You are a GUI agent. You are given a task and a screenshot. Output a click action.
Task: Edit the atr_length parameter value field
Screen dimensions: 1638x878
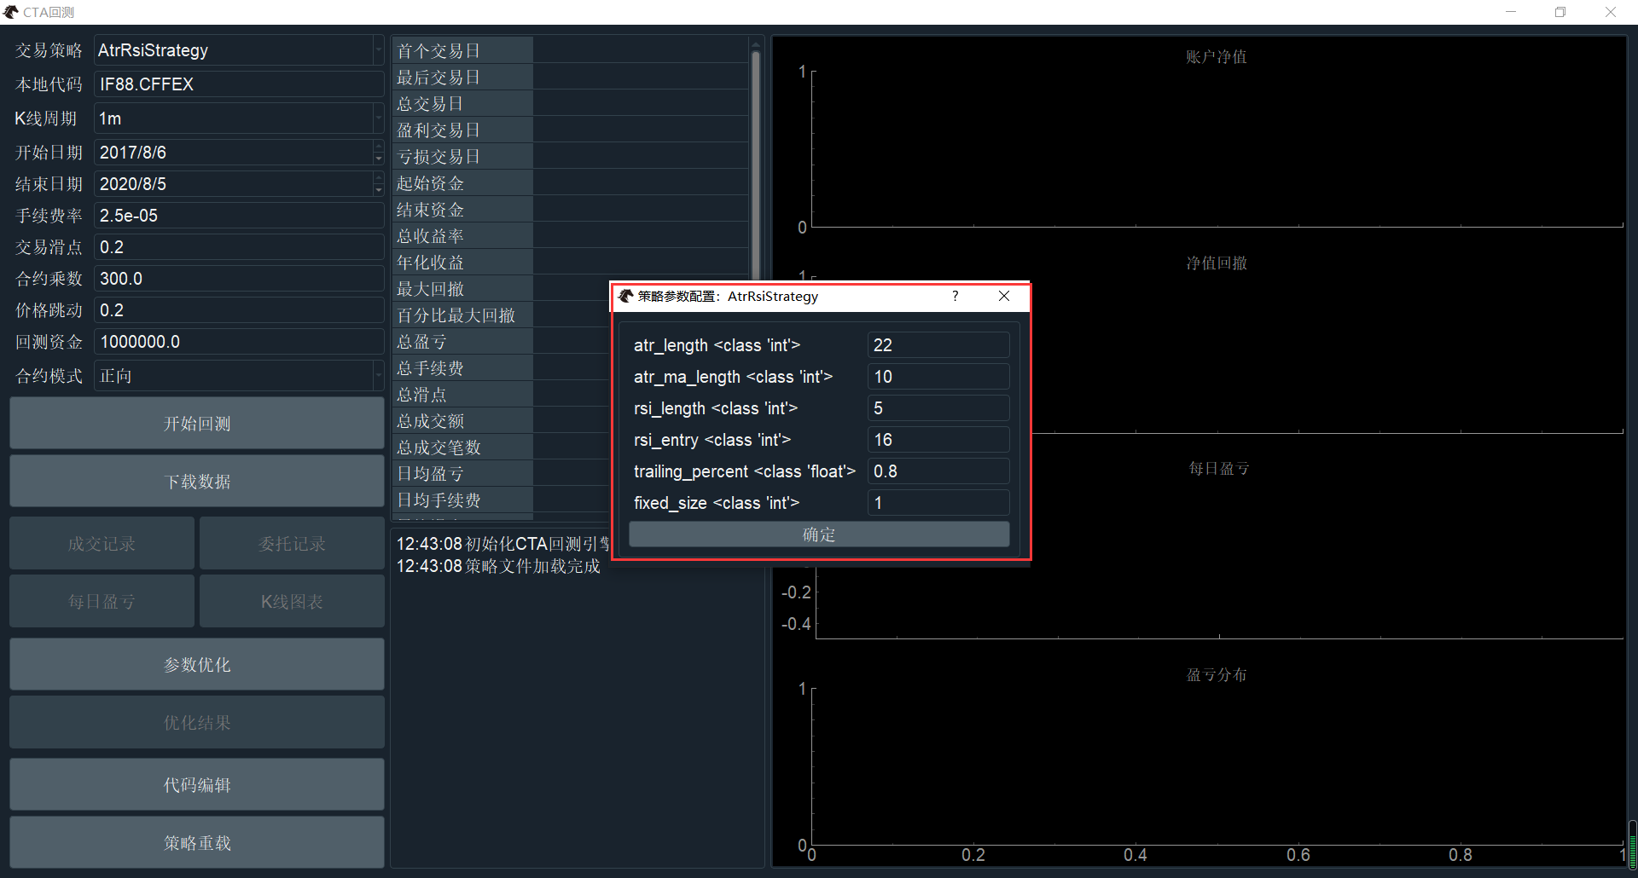pos(938,344)
